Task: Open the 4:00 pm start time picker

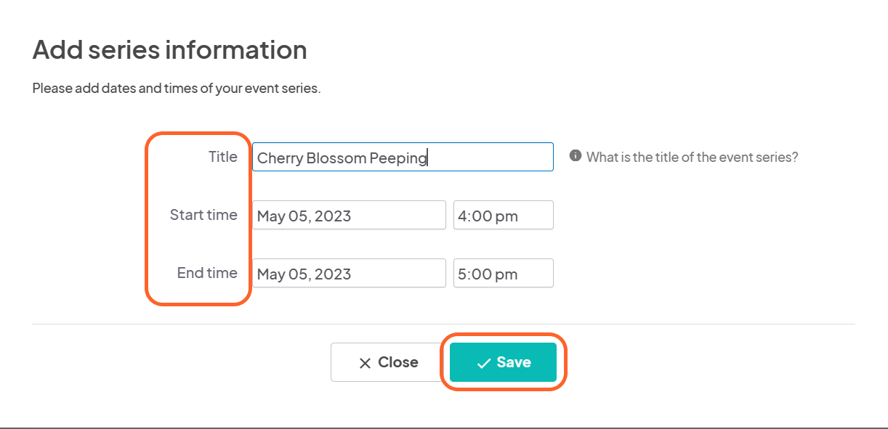Action: [504, 215]
